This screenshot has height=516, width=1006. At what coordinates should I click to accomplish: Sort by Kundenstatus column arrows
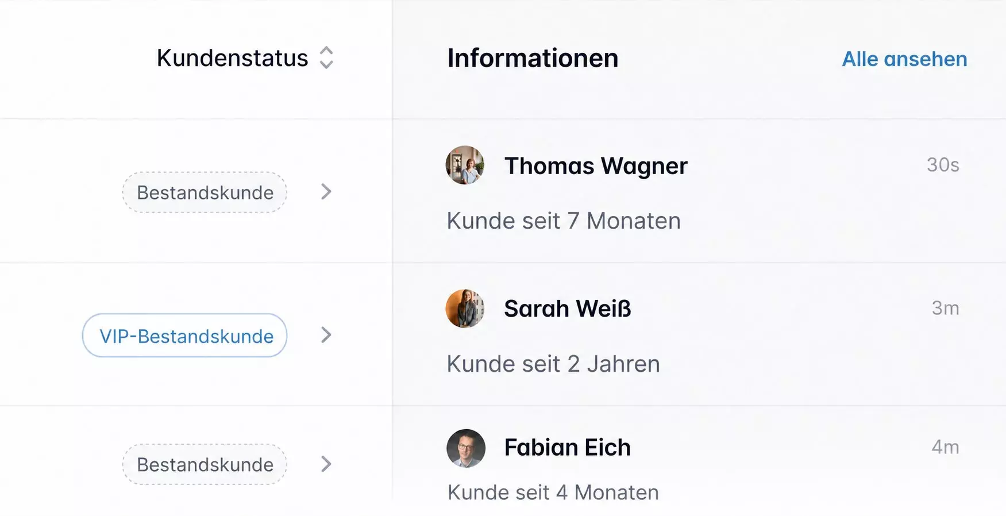click(326, 57)
